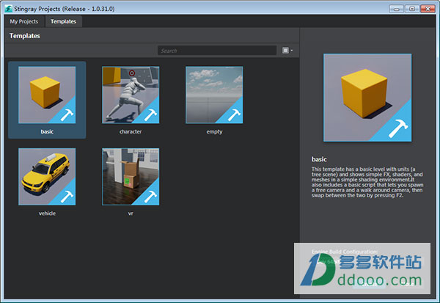
Task: Click the Stingray app icon in title bar
Action: click(9, 9)
